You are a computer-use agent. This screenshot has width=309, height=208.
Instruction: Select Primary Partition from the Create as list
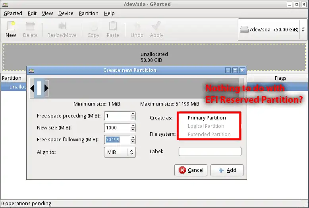pos(207,118)
